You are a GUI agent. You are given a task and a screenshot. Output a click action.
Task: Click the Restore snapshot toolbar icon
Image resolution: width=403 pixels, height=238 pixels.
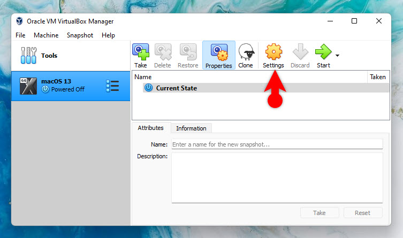pos(188,52)
